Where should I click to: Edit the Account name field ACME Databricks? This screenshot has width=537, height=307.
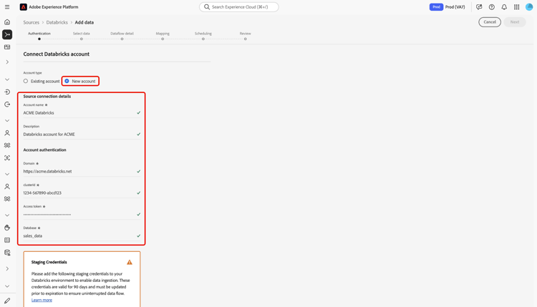click(82, 112)
